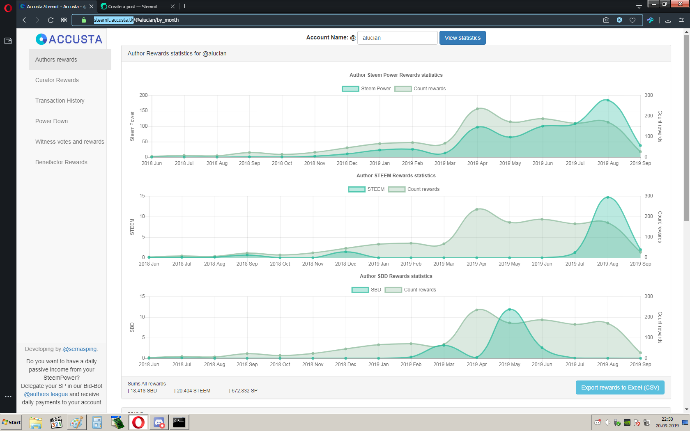
Task: Go back with the browser back arrow
Action: [x=24, y=20]
